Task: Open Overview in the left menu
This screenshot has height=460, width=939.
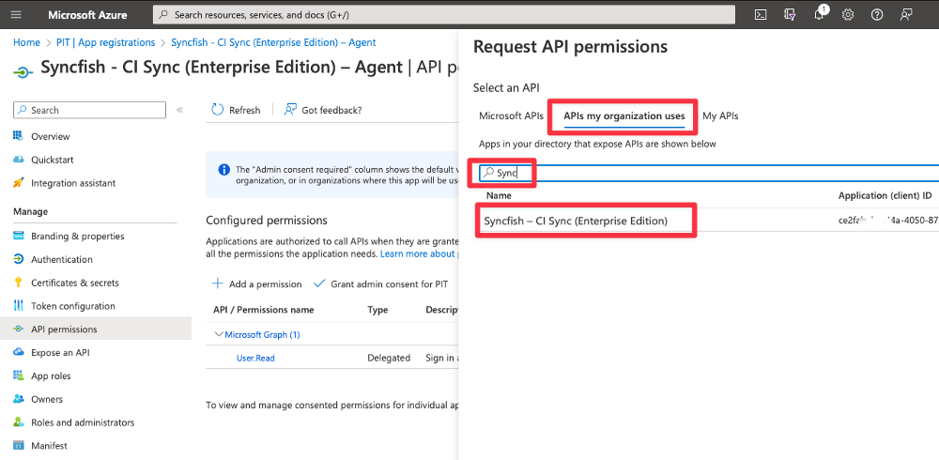Action: tap(51, 136)
